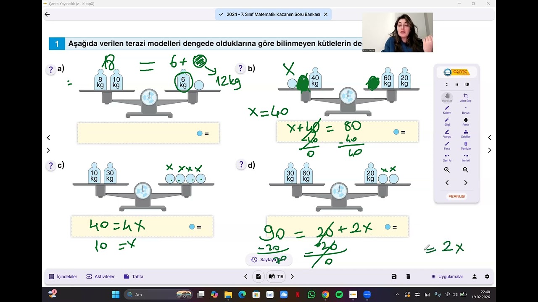This screenshot has width=538, height=302.
Task: Save with the floppy disk icon
Action: coord(394,277)
